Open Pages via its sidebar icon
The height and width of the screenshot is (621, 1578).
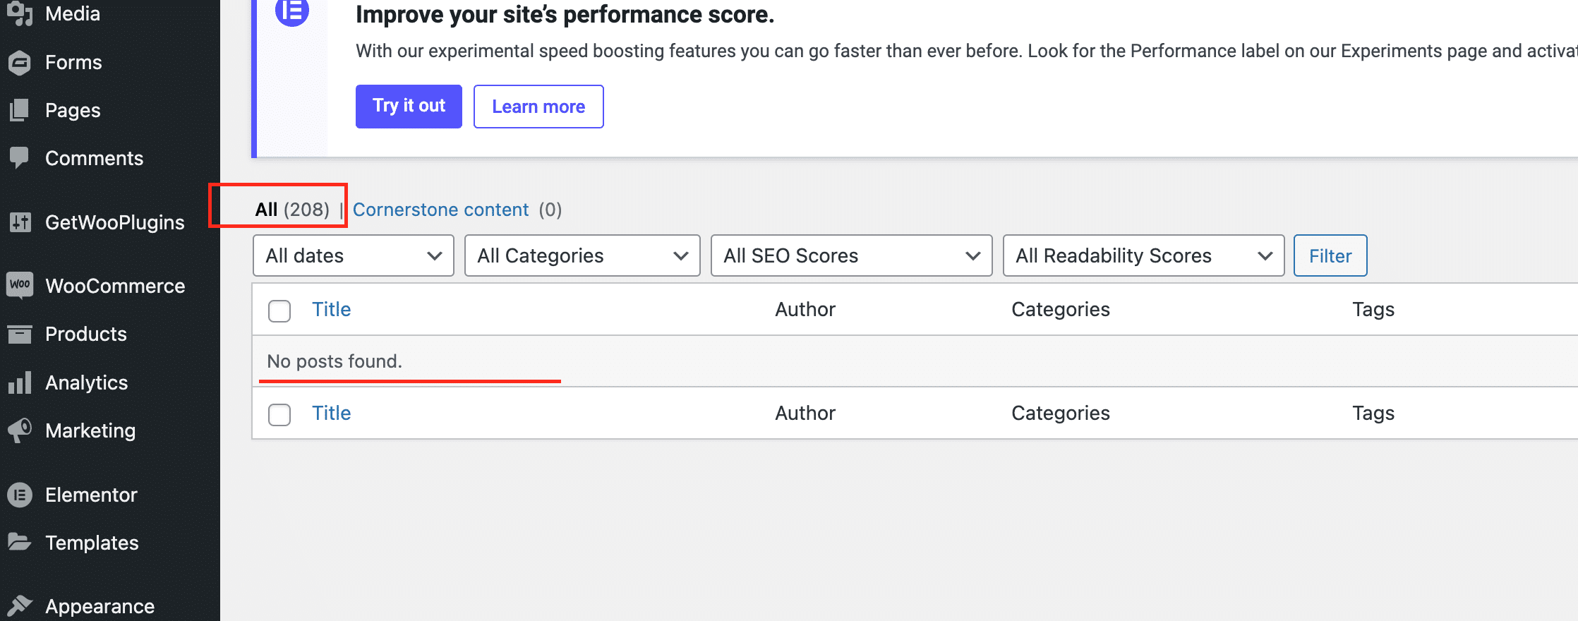pos(20,111)
